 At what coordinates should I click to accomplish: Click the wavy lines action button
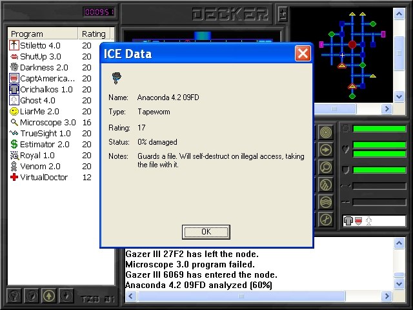pyautogui.click(x=326, y=202)
